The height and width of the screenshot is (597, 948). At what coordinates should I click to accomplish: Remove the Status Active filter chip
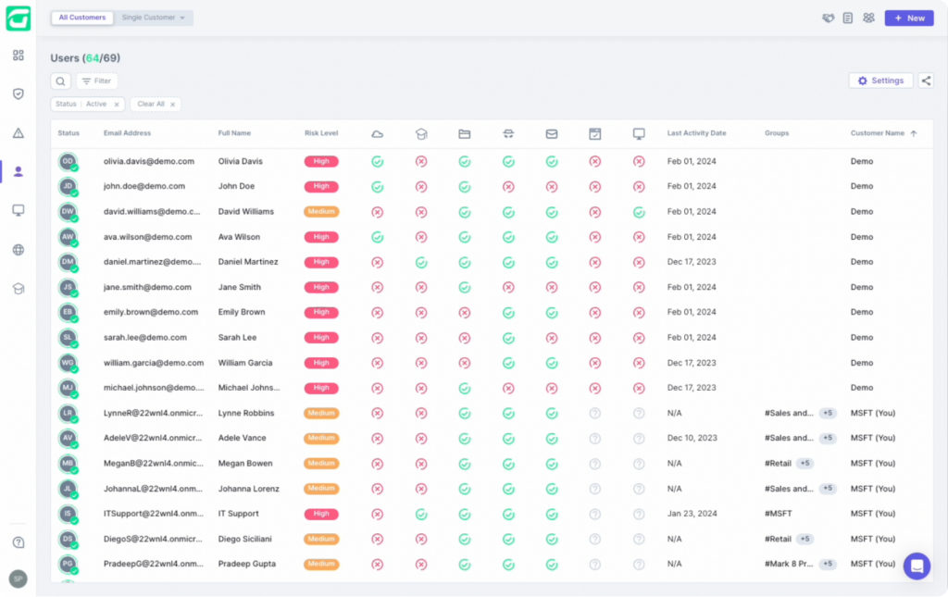point(117,105)
